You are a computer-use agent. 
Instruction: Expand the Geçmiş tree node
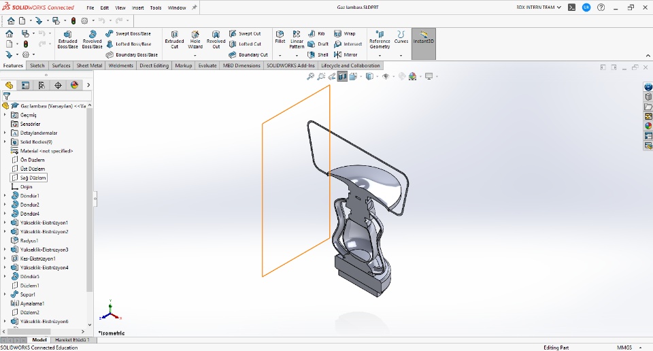click(5, 115)
